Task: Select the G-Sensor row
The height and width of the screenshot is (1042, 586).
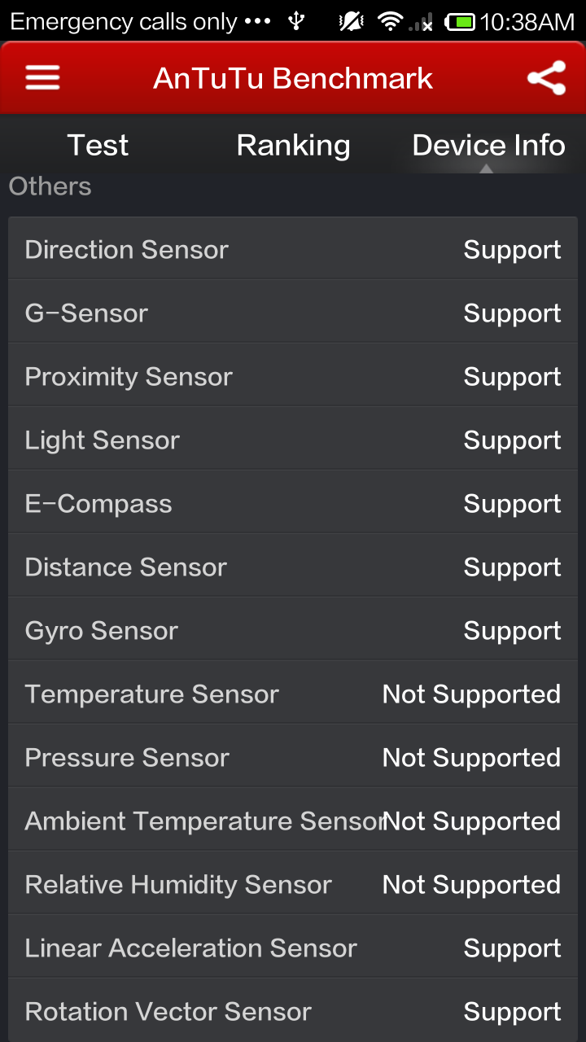Action: click(293, 313)
